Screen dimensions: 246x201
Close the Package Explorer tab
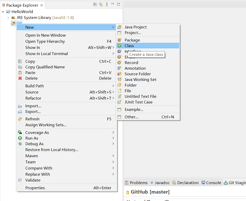[41, 5]
